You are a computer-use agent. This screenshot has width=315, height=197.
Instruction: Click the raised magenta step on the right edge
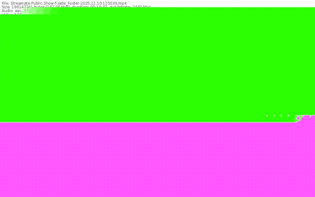[310, 118]
